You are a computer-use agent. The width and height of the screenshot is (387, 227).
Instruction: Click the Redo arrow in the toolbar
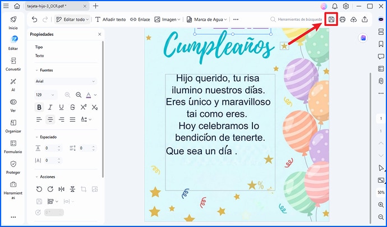[x=45, y=19]
